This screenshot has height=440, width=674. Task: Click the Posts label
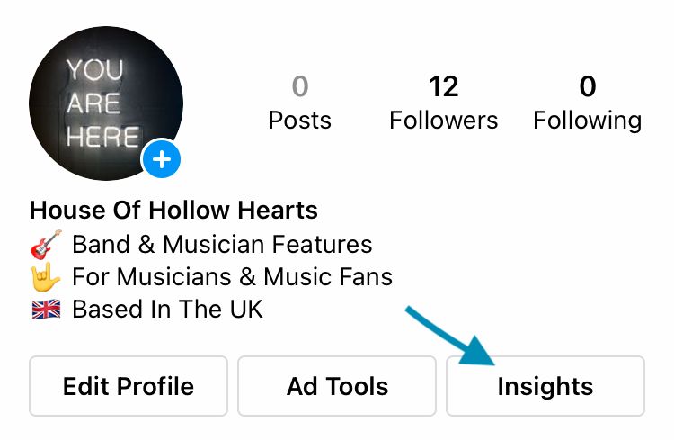click(x=300, y=120)
